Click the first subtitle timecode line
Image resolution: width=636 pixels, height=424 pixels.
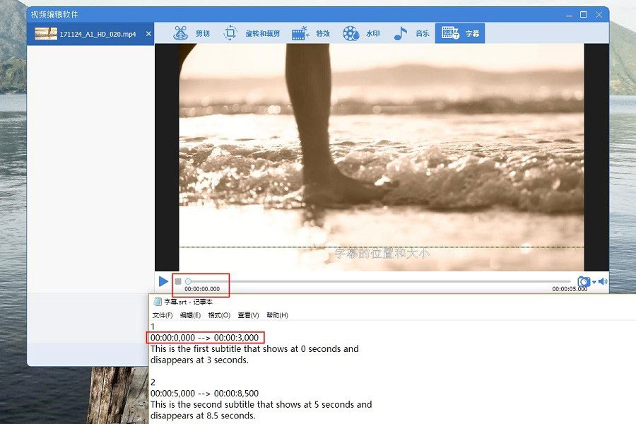tap(205, 338)
